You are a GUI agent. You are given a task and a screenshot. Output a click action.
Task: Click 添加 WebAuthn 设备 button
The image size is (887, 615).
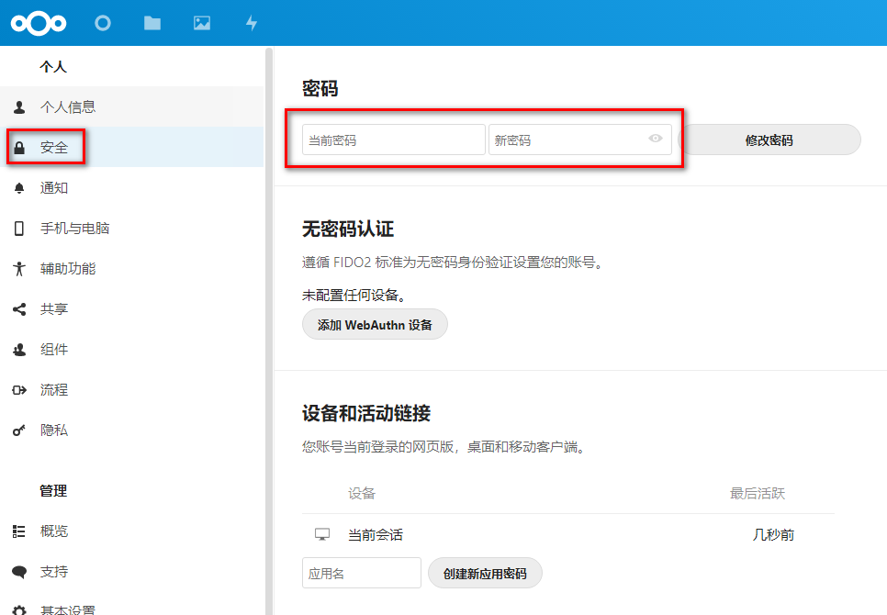pyautogui.click(x=375, y=324)
